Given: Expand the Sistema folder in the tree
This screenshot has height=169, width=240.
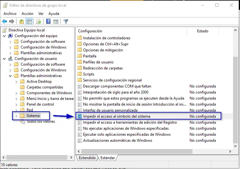Looking at the screenshot, I should pyautogui.click(x=16, y=116).
